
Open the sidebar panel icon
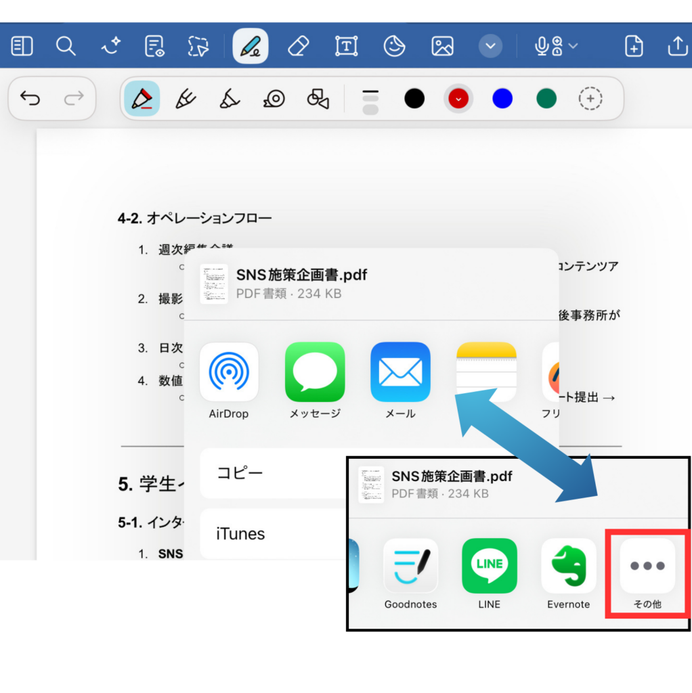(22, 46)
